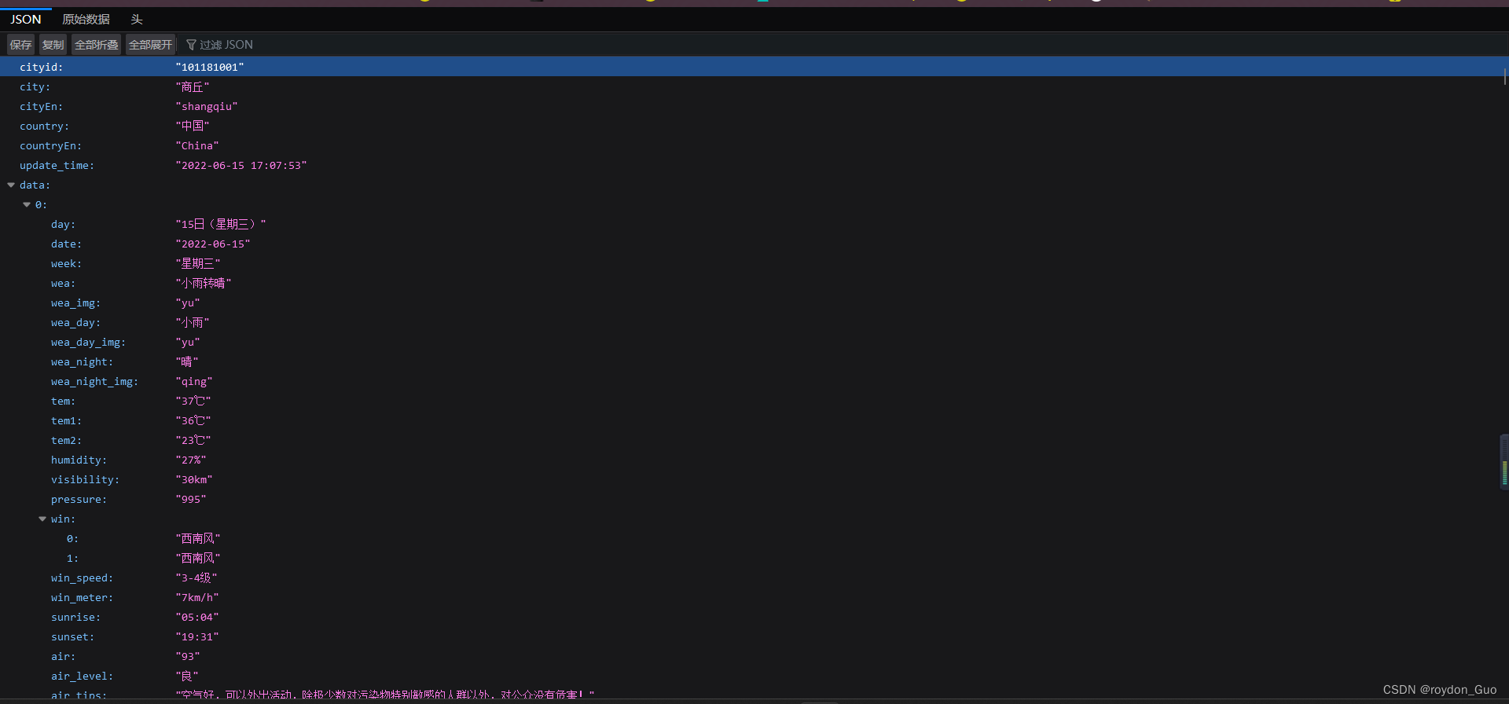Click the value "27%"
The width and height of the screenshot is (1509, 704).
(191, 460)
